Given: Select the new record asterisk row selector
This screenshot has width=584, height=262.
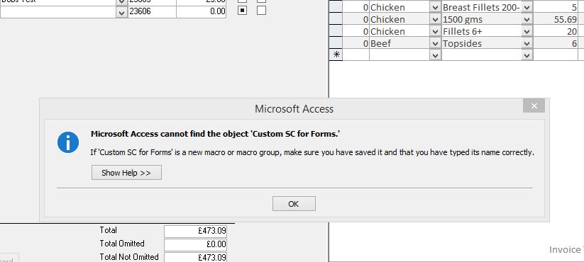Looking at the screenshot, I should pyautogui.click(x=336, y=55).
